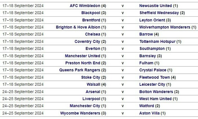198x119 pixels.
Task: Open the Coventry City link
Action: point(87,41)
